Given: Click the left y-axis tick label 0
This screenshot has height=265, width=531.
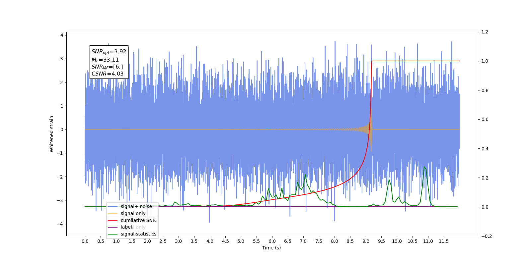Looking at the screenshot, I should tap(62, 130).
